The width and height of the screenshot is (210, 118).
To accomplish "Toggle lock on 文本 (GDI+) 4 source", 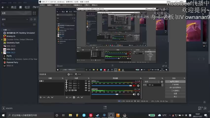I will (x=89, y=81).
